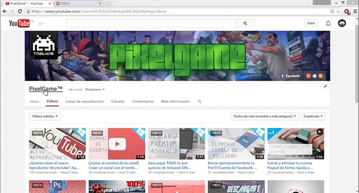The height and width of the screenshot is (193, 359).
Task: Reload the page with refresh icon
Action: (20, 11)
